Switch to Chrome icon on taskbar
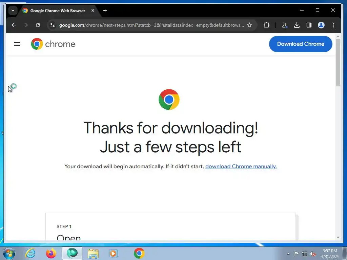The image size is (347, 260). click(x=139, y=253)
